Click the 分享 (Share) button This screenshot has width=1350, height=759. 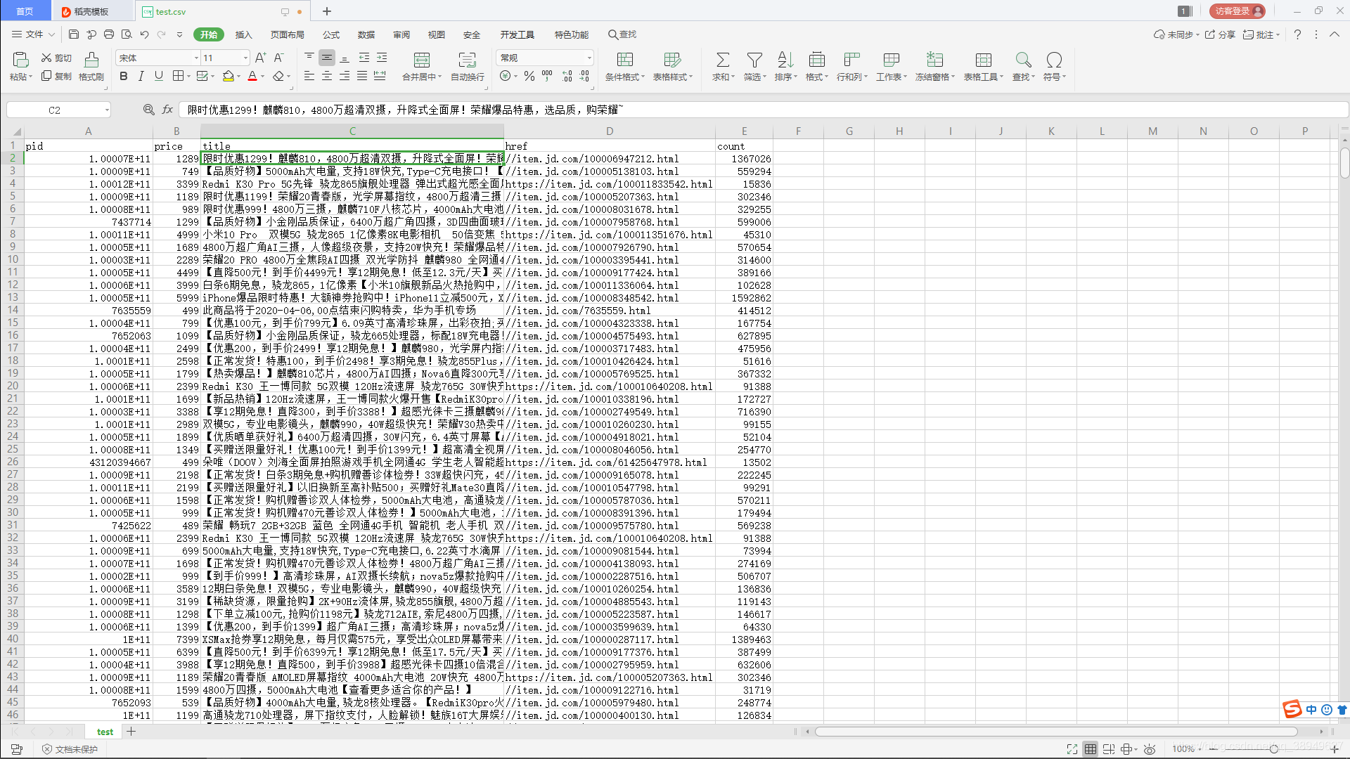[x=1220, y=34]
